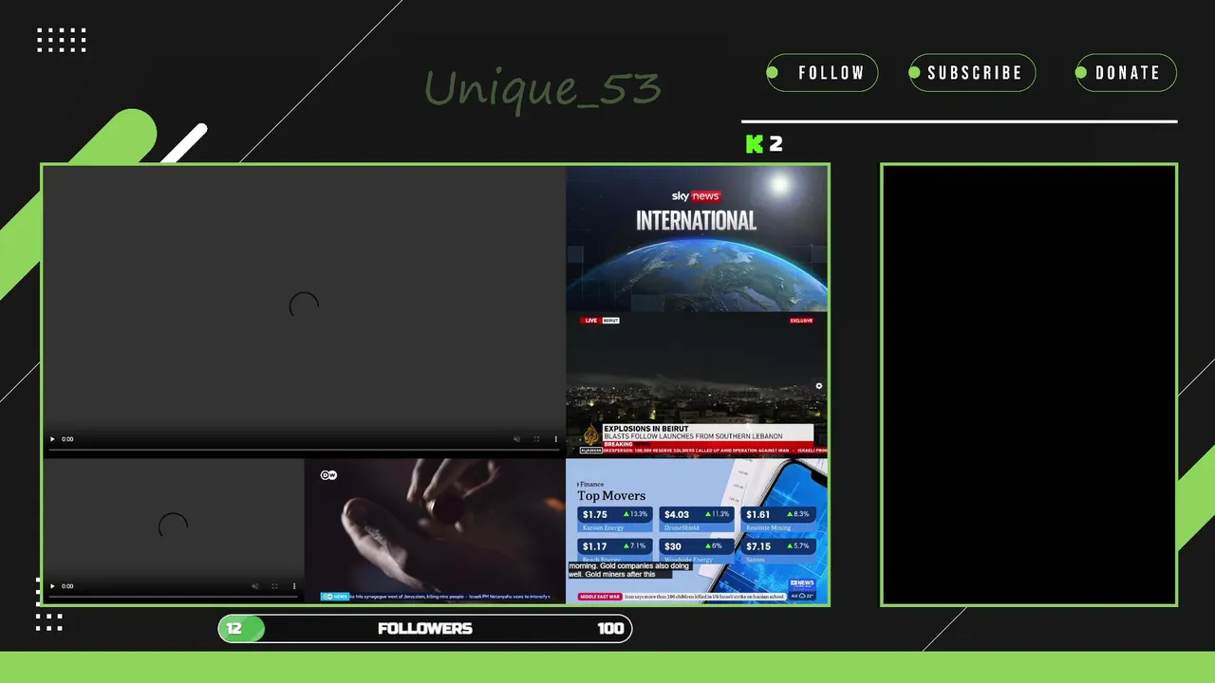This screenshot has width=1215, height=683.
Task: Open fullscreen on the large top-left player
Action: (536, 439)
